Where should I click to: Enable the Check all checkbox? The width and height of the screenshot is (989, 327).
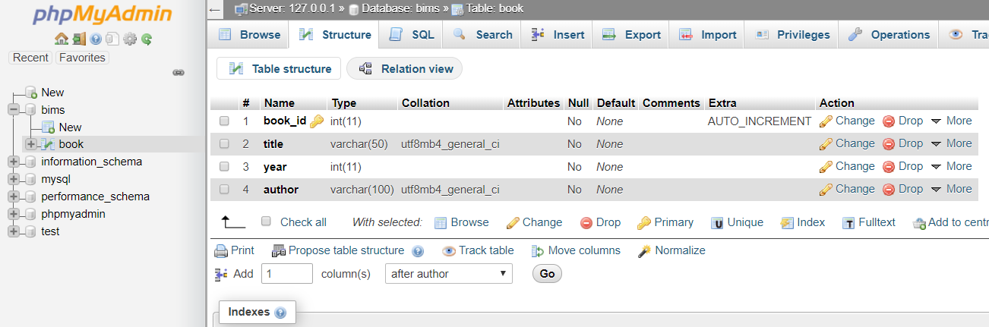point(266,222)
